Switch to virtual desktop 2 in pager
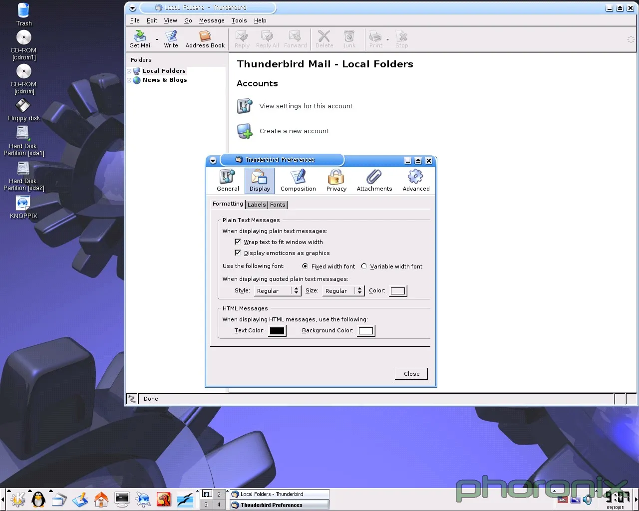 click(219, 494)
